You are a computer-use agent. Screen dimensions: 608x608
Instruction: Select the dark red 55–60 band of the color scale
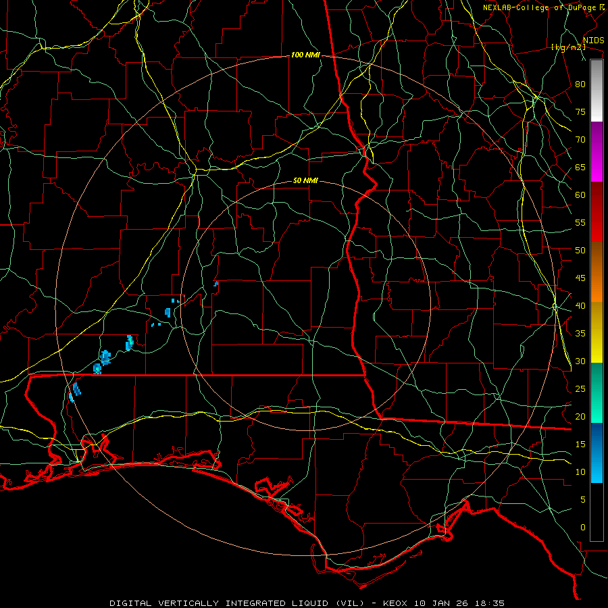click(597, 212)
